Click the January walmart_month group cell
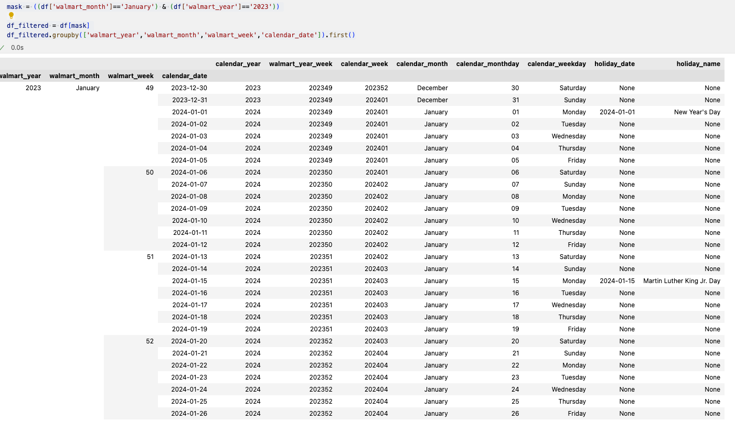Screen dimensions: 735x432 click(88, 88)
